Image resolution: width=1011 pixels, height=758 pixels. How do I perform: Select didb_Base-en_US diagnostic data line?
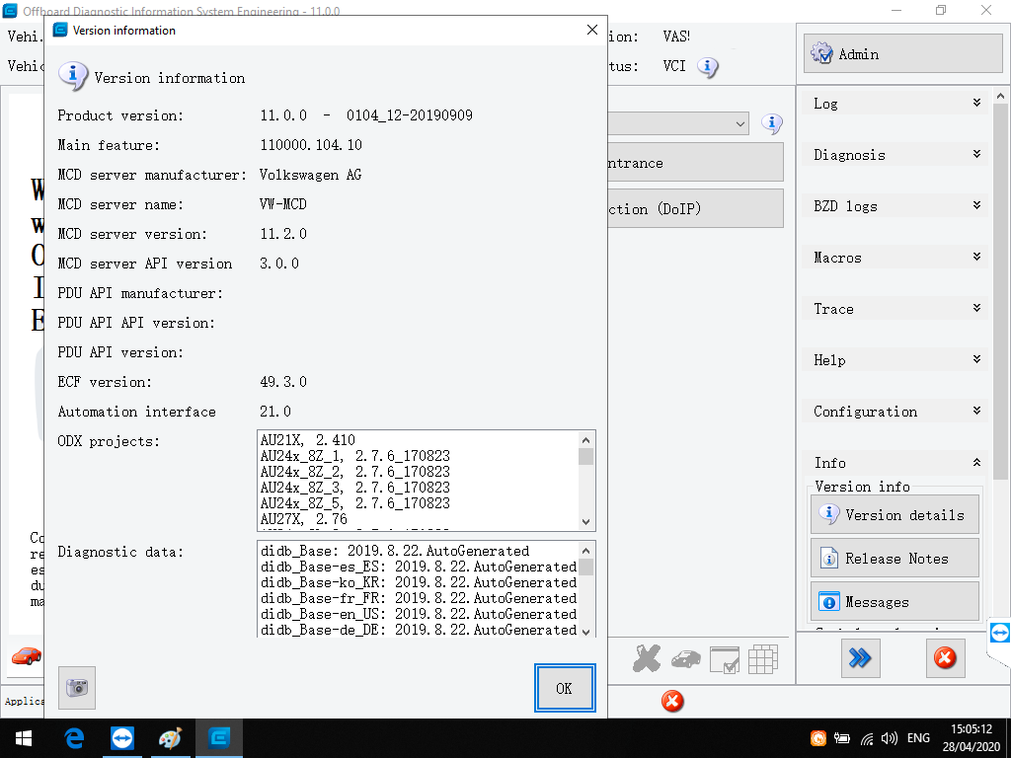(x=419, y=614)
